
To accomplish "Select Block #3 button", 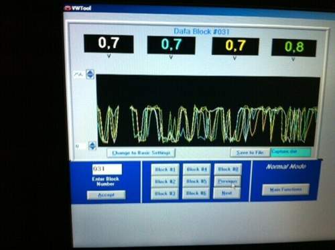I will point(165,194).
